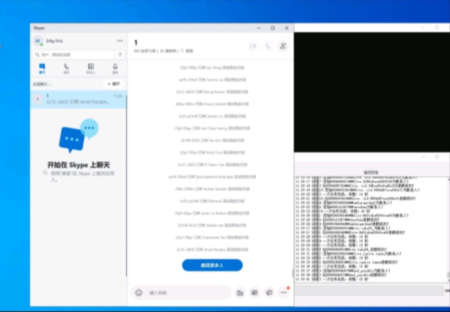This screenshot has height=312, width=450.
Task: Open the ES profile avatar
Action: point(37,41)
